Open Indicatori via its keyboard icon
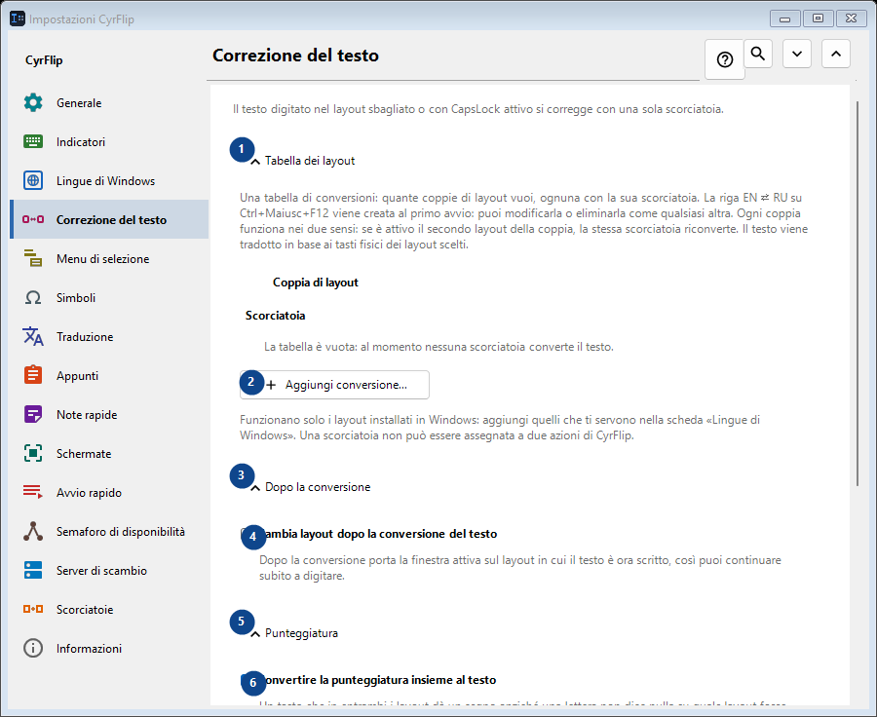This screenshot has width=877, height=717. point(33,142)
